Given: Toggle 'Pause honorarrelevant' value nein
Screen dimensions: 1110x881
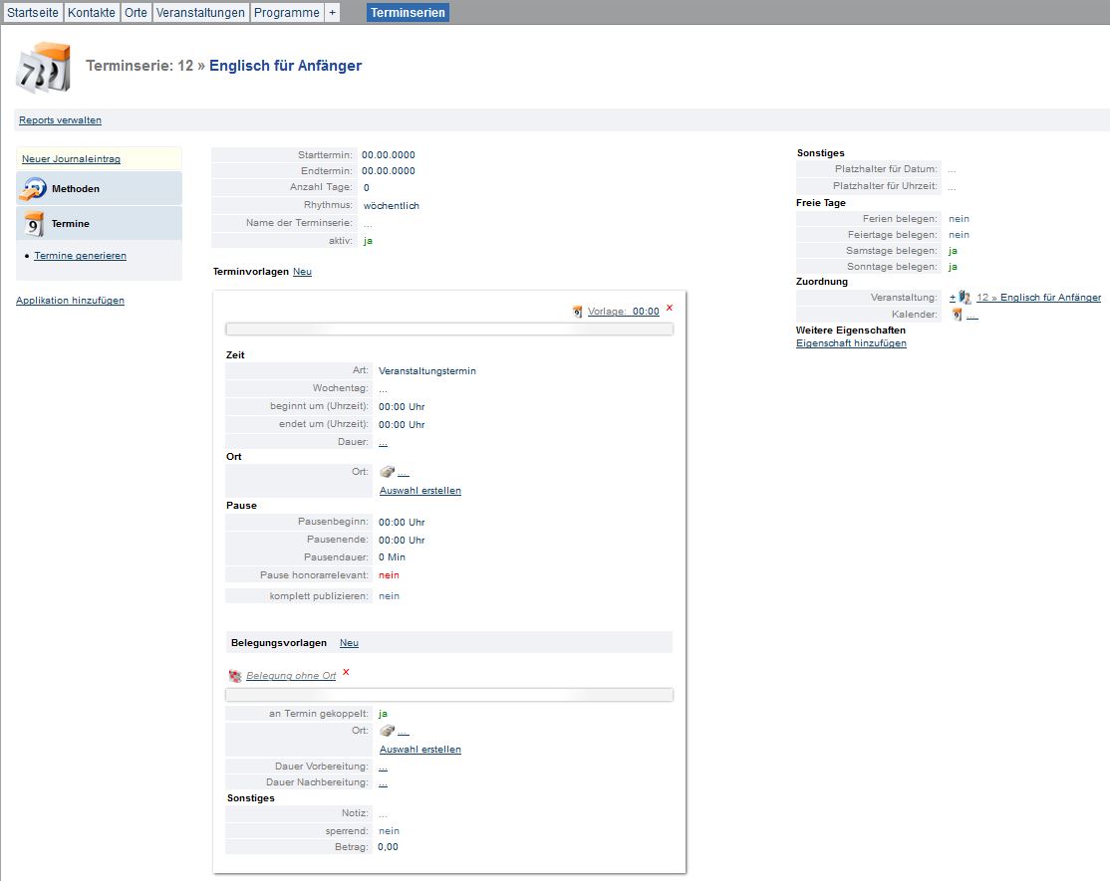Looking at the screenshot, I should (x=389, y=575).
